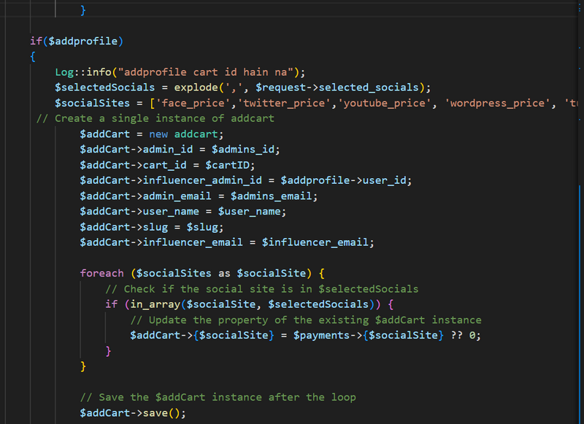Click the foreach keyword
This screenshot has width=584, height=424.
click(x=101, y=273)
